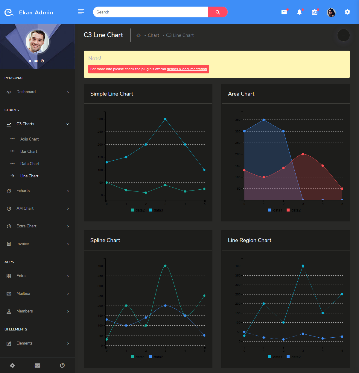Viewport: 359px width, 373px height.
Task: Select Bar Chart from C3 Charts submenu
Action: (x=28, y=151)
